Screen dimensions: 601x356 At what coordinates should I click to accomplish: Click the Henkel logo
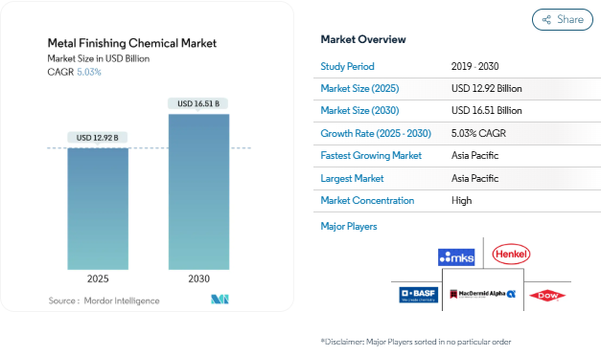(511, 254)
